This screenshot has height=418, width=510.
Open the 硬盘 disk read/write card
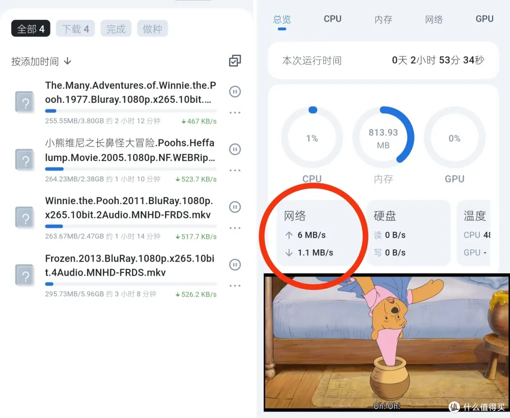click(x=408, y=233)
